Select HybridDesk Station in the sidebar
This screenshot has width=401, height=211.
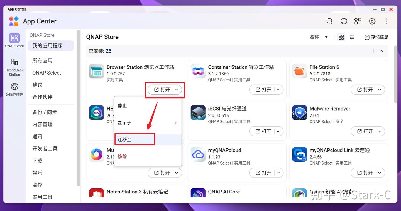[x=14, y=67]
